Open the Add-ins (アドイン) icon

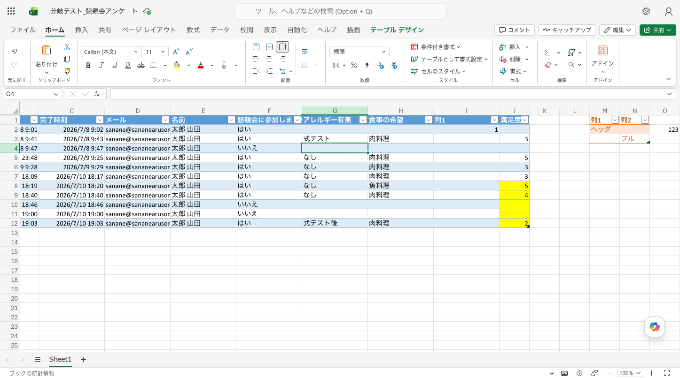point(602,51)
